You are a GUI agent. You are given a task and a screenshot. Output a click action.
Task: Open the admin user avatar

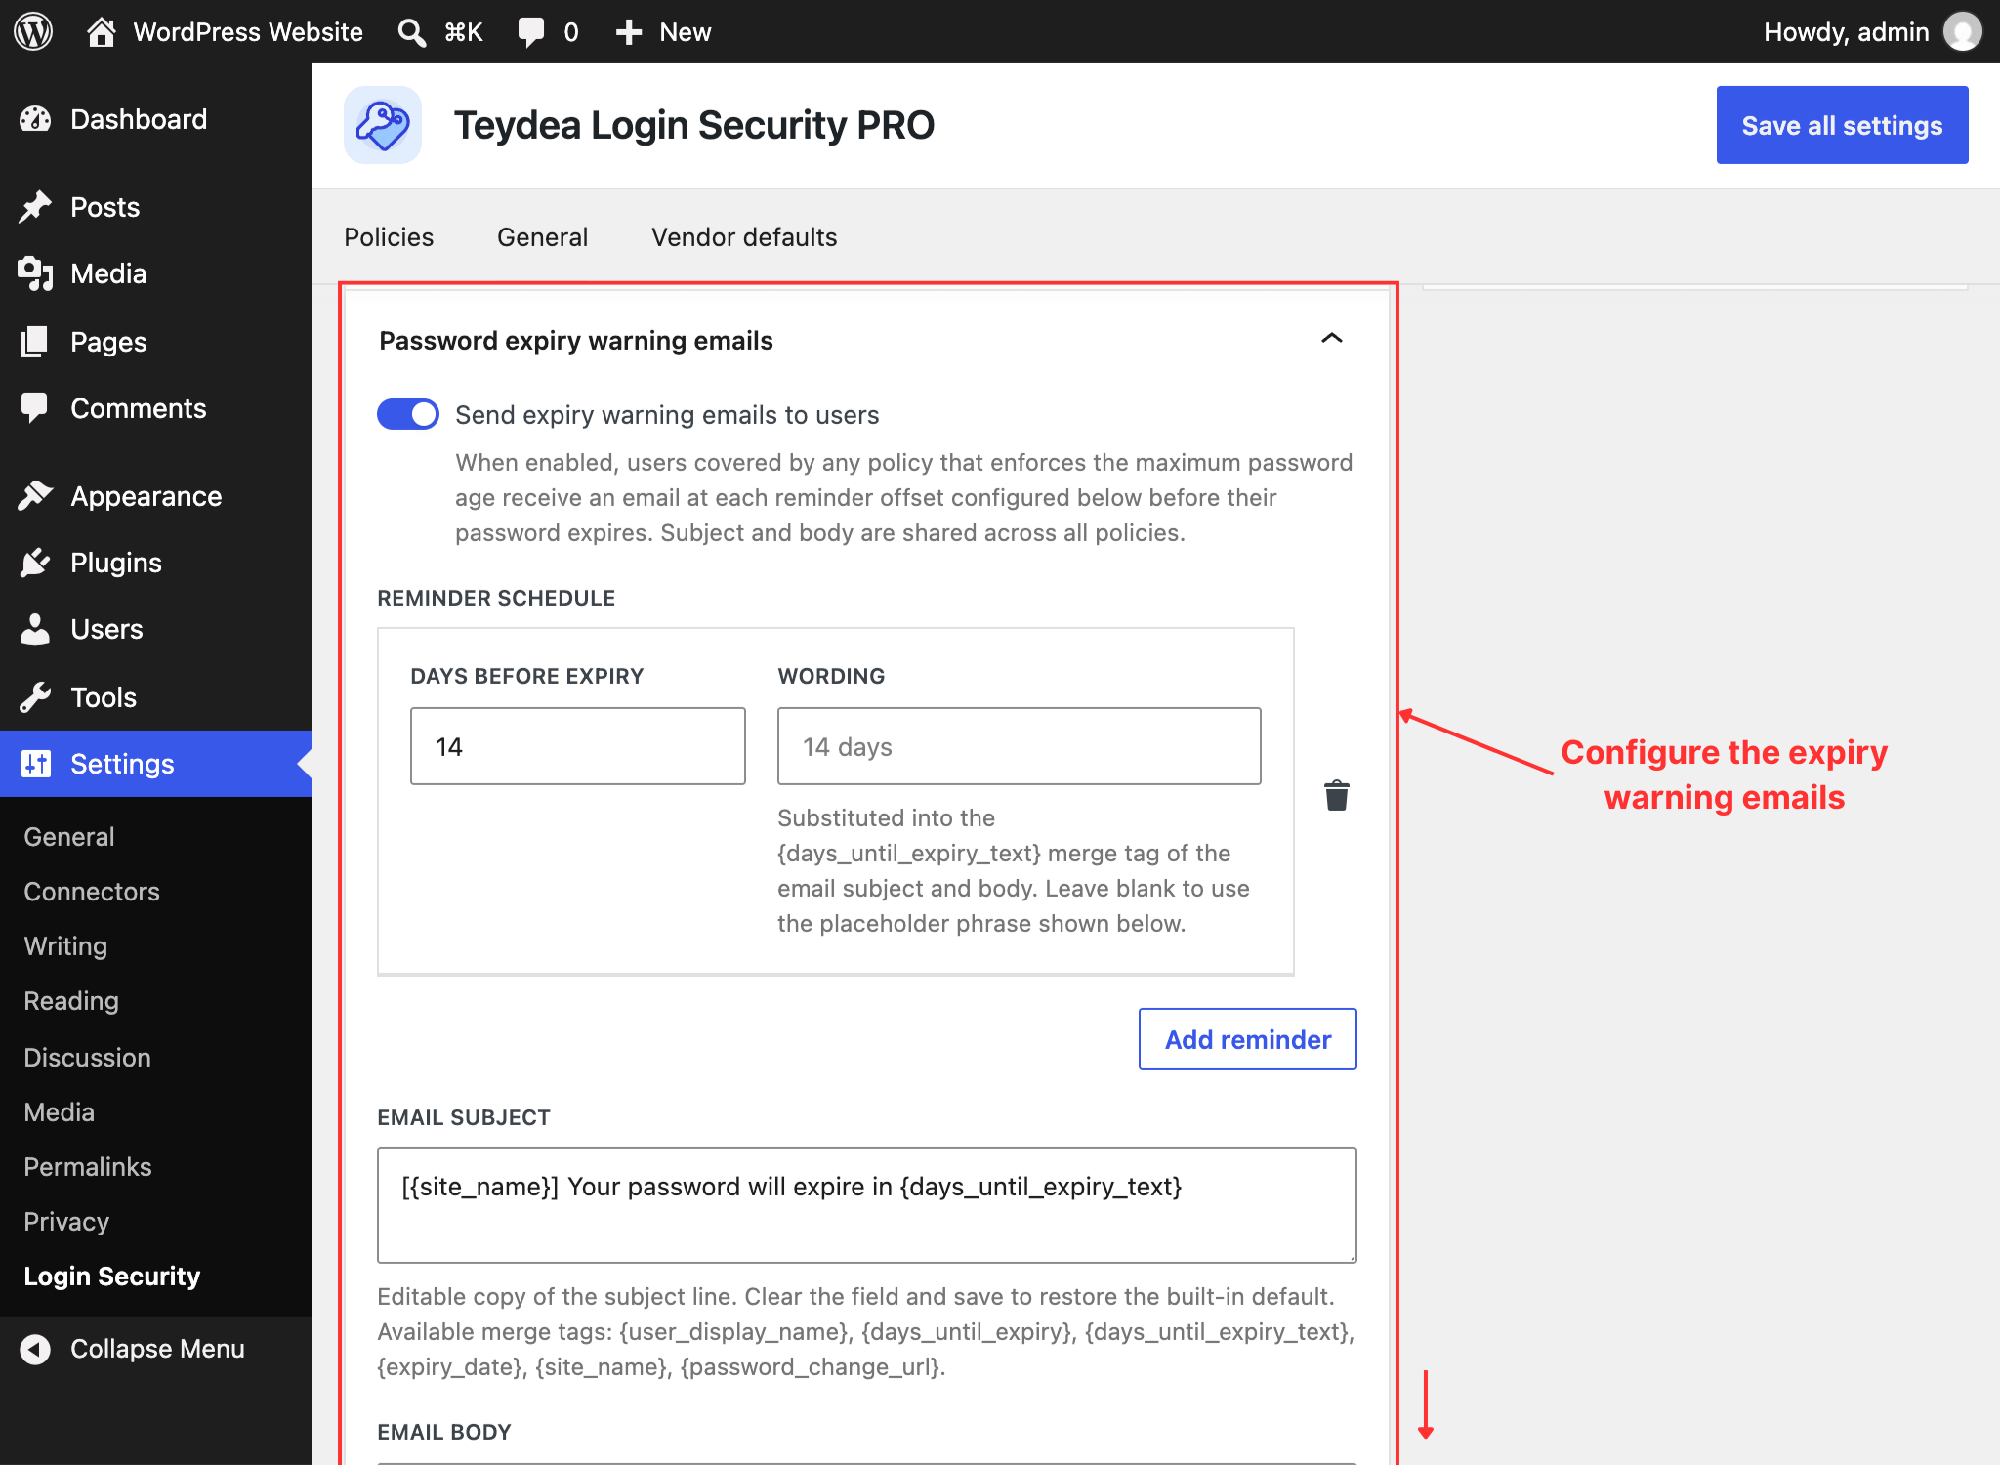pos(1962,31)
